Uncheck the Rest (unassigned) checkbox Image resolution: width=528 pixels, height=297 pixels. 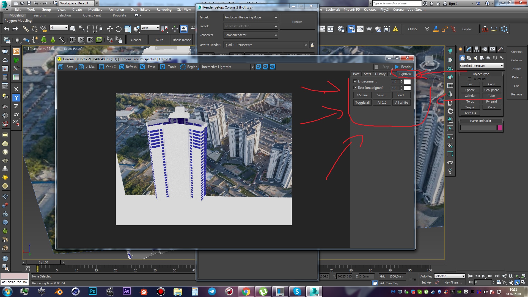point(355,88)
